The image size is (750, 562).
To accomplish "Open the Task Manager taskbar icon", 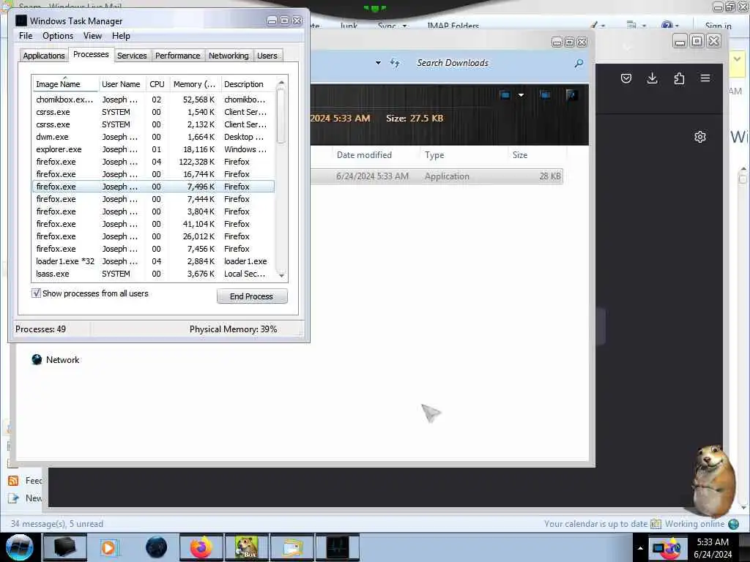I will tap(337, 547).
